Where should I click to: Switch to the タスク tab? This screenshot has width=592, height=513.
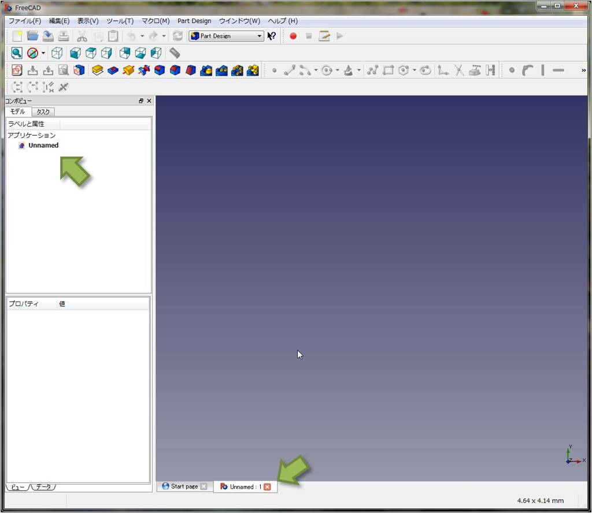[43, 112]
